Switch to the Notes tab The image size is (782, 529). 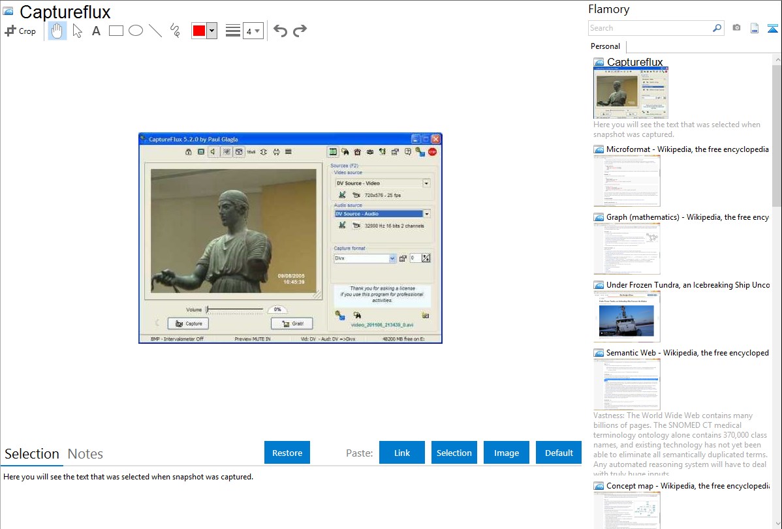pyautogui.click(x=86, y=454)
